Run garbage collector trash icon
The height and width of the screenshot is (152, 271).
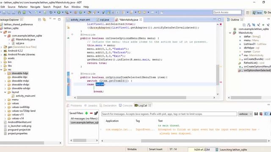(x=217, y=149)
